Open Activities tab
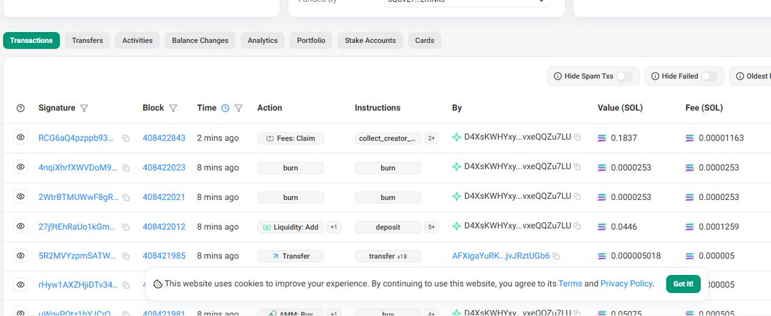This screenshot has width=771, height=316. [137, 40]
